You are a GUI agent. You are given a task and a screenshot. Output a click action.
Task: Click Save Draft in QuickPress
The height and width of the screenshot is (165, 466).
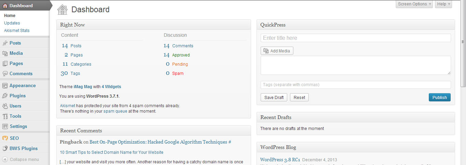(274, 98)
